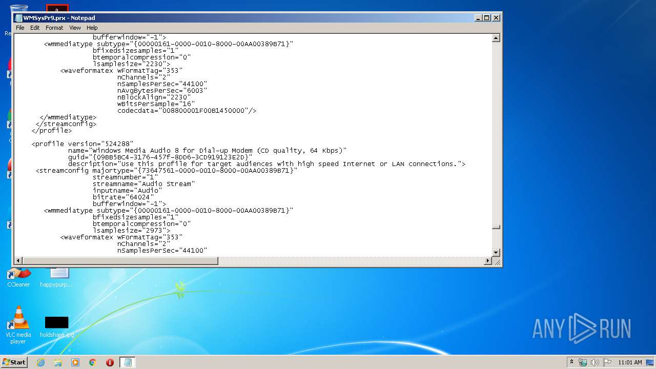The height and width of the screenshot is (369, 656).
Task: Click the description="Use this profile..." line
Action: [266, 163]
